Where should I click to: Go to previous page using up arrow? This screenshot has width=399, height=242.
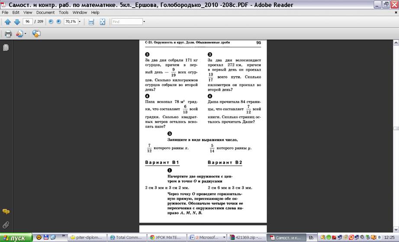point(7,22)
